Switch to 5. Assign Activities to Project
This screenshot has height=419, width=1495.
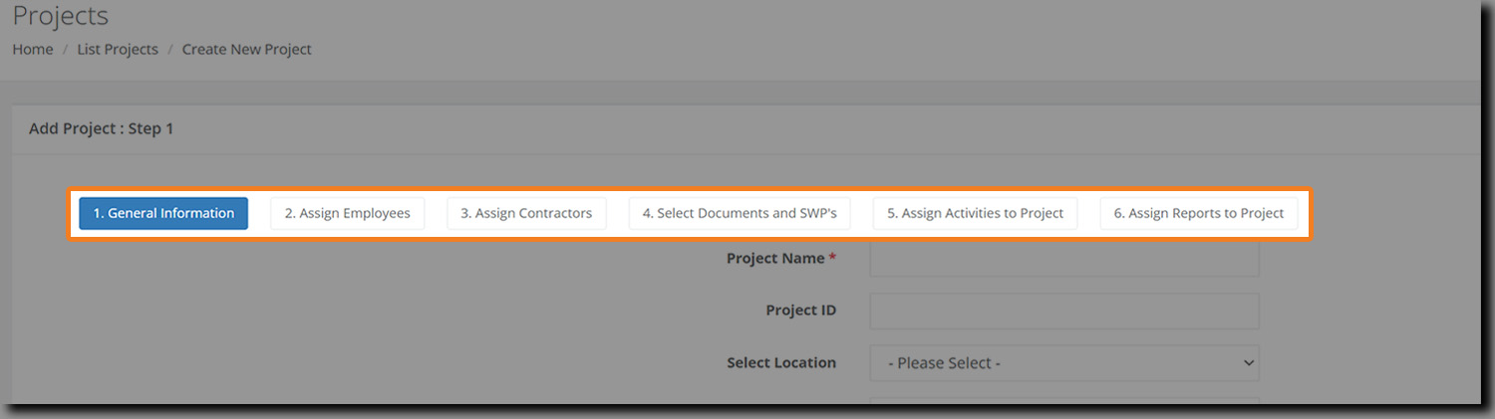pyautogui.click(x=975, y=213)
